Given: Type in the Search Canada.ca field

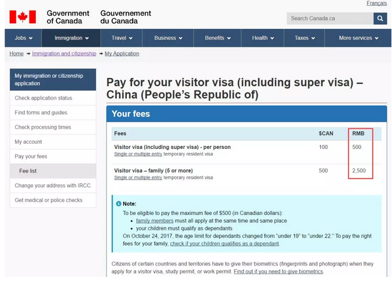Looking at the screenshot, I should (329, 19).
